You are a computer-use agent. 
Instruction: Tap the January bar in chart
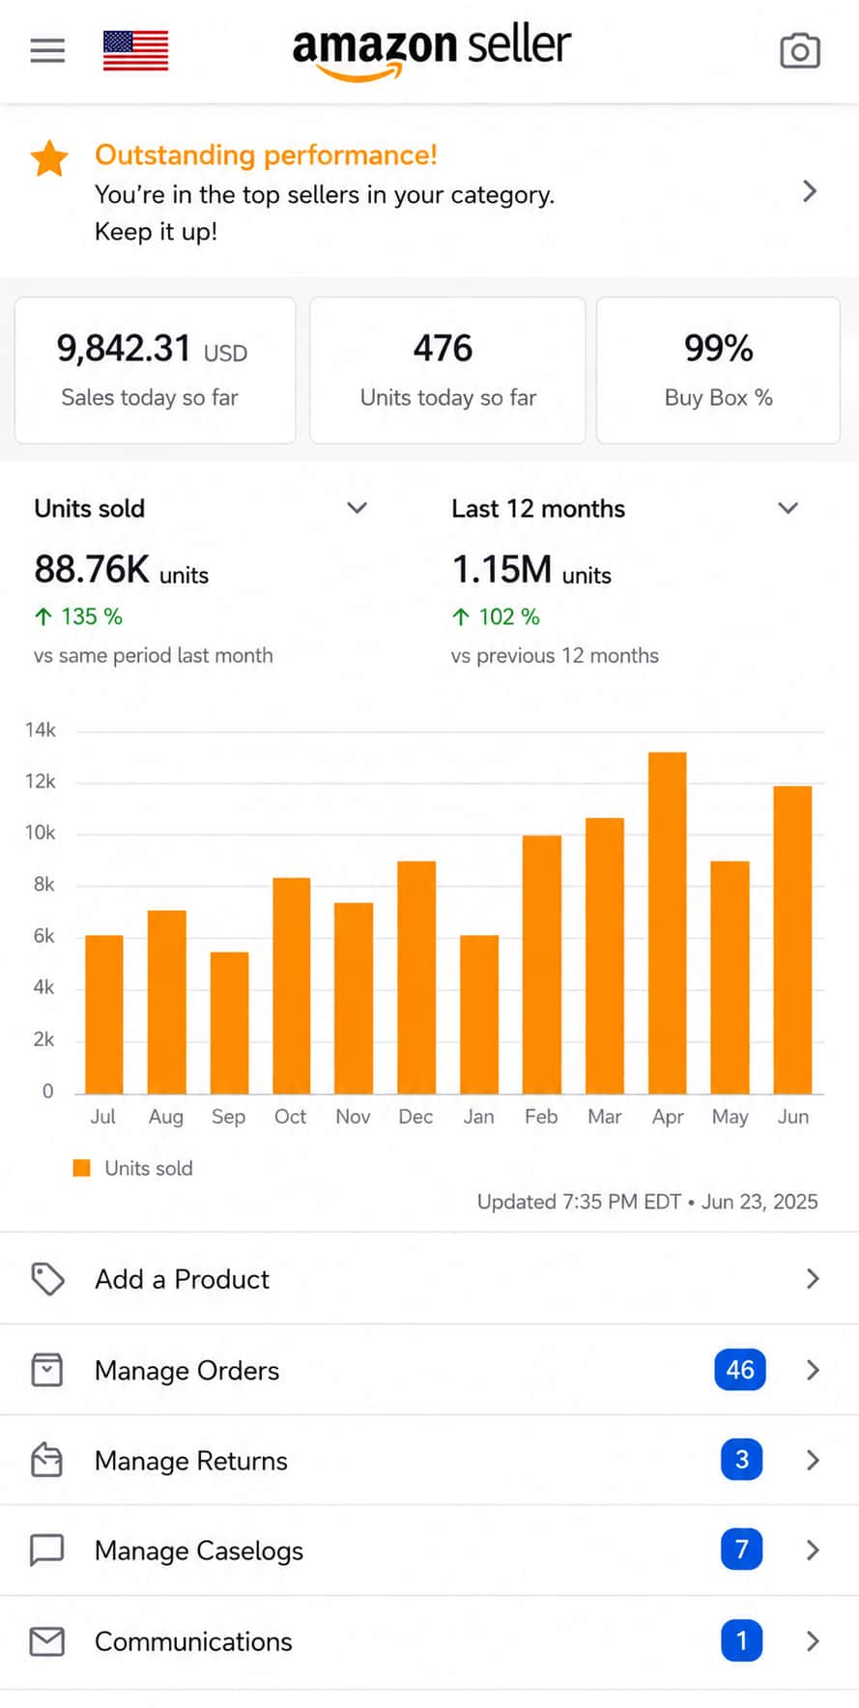click(x=479, y=1014)
